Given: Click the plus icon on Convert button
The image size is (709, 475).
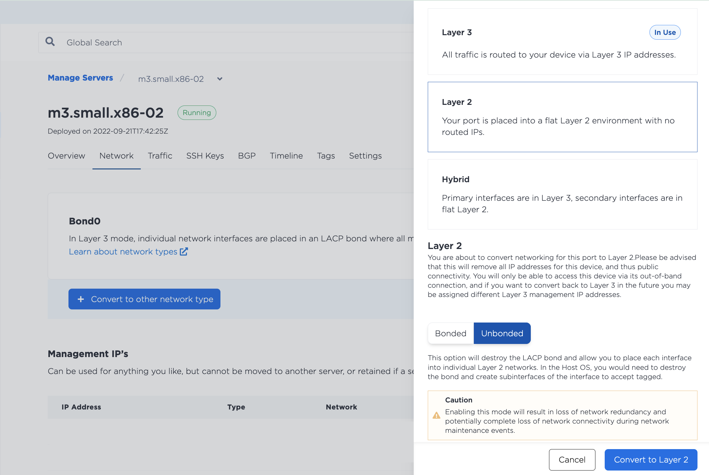Looking at the screenshot, I should 81,299.
